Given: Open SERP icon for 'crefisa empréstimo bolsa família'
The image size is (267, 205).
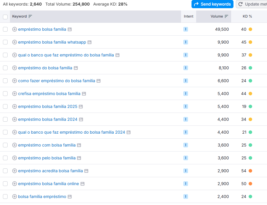Looking at the screenshot, I should [x=84, y=94].
